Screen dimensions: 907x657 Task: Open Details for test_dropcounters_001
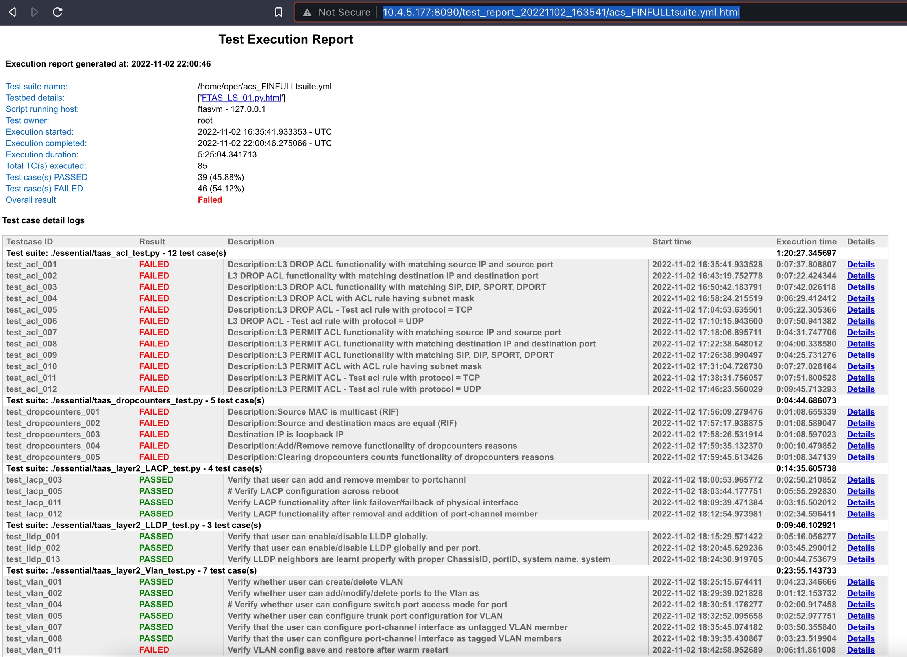point(860,412)
